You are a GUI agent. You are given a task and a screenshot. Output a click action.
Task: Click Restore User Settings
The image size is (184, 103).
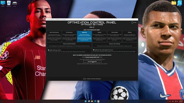pyautogui.click(x=114, y=45)
